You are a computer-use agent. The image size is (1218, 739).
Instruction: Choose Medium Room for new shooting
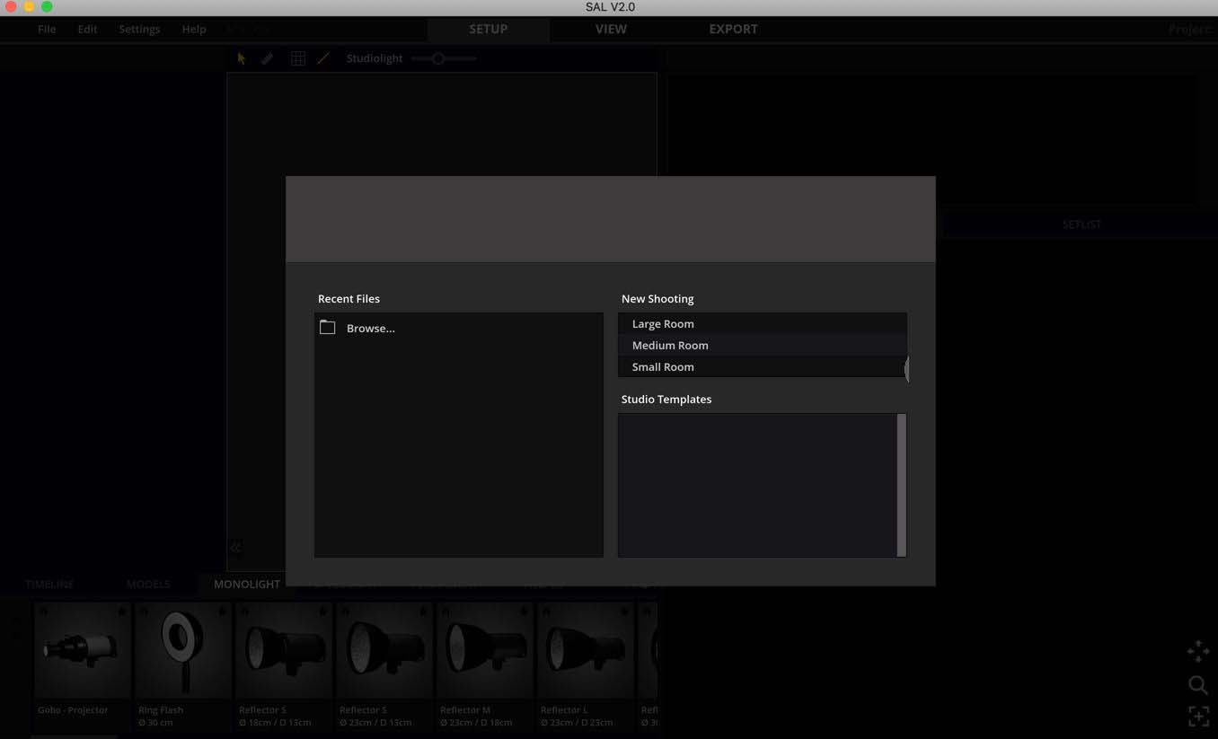point(762,345)
